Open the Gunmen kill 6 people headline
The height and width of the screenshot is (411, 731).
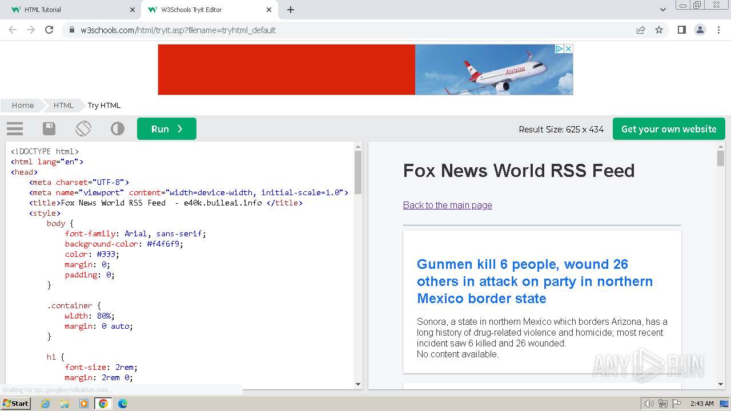(535, 281)
